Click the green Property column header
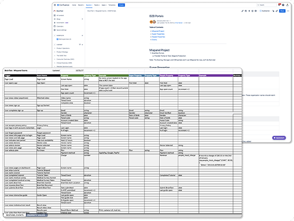The height and width of the screenshot is (221, 294). [72, 75]
